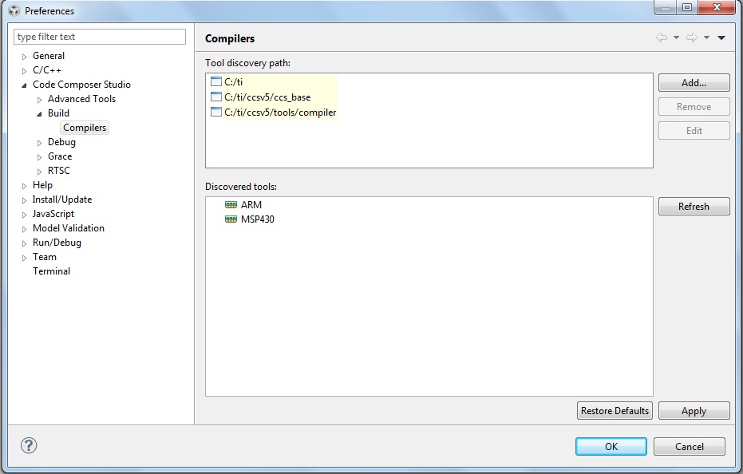
Task: Select ARM in discovered tools
Action: (251, 205)
